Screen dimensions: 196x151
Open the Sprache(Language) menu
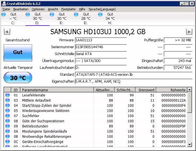tap(102, 9)
